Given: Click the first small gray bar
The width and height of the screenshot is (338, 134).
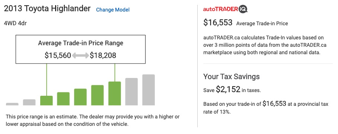Looking at the screenshot, I should pyautogui.click(x=12, y=104).
